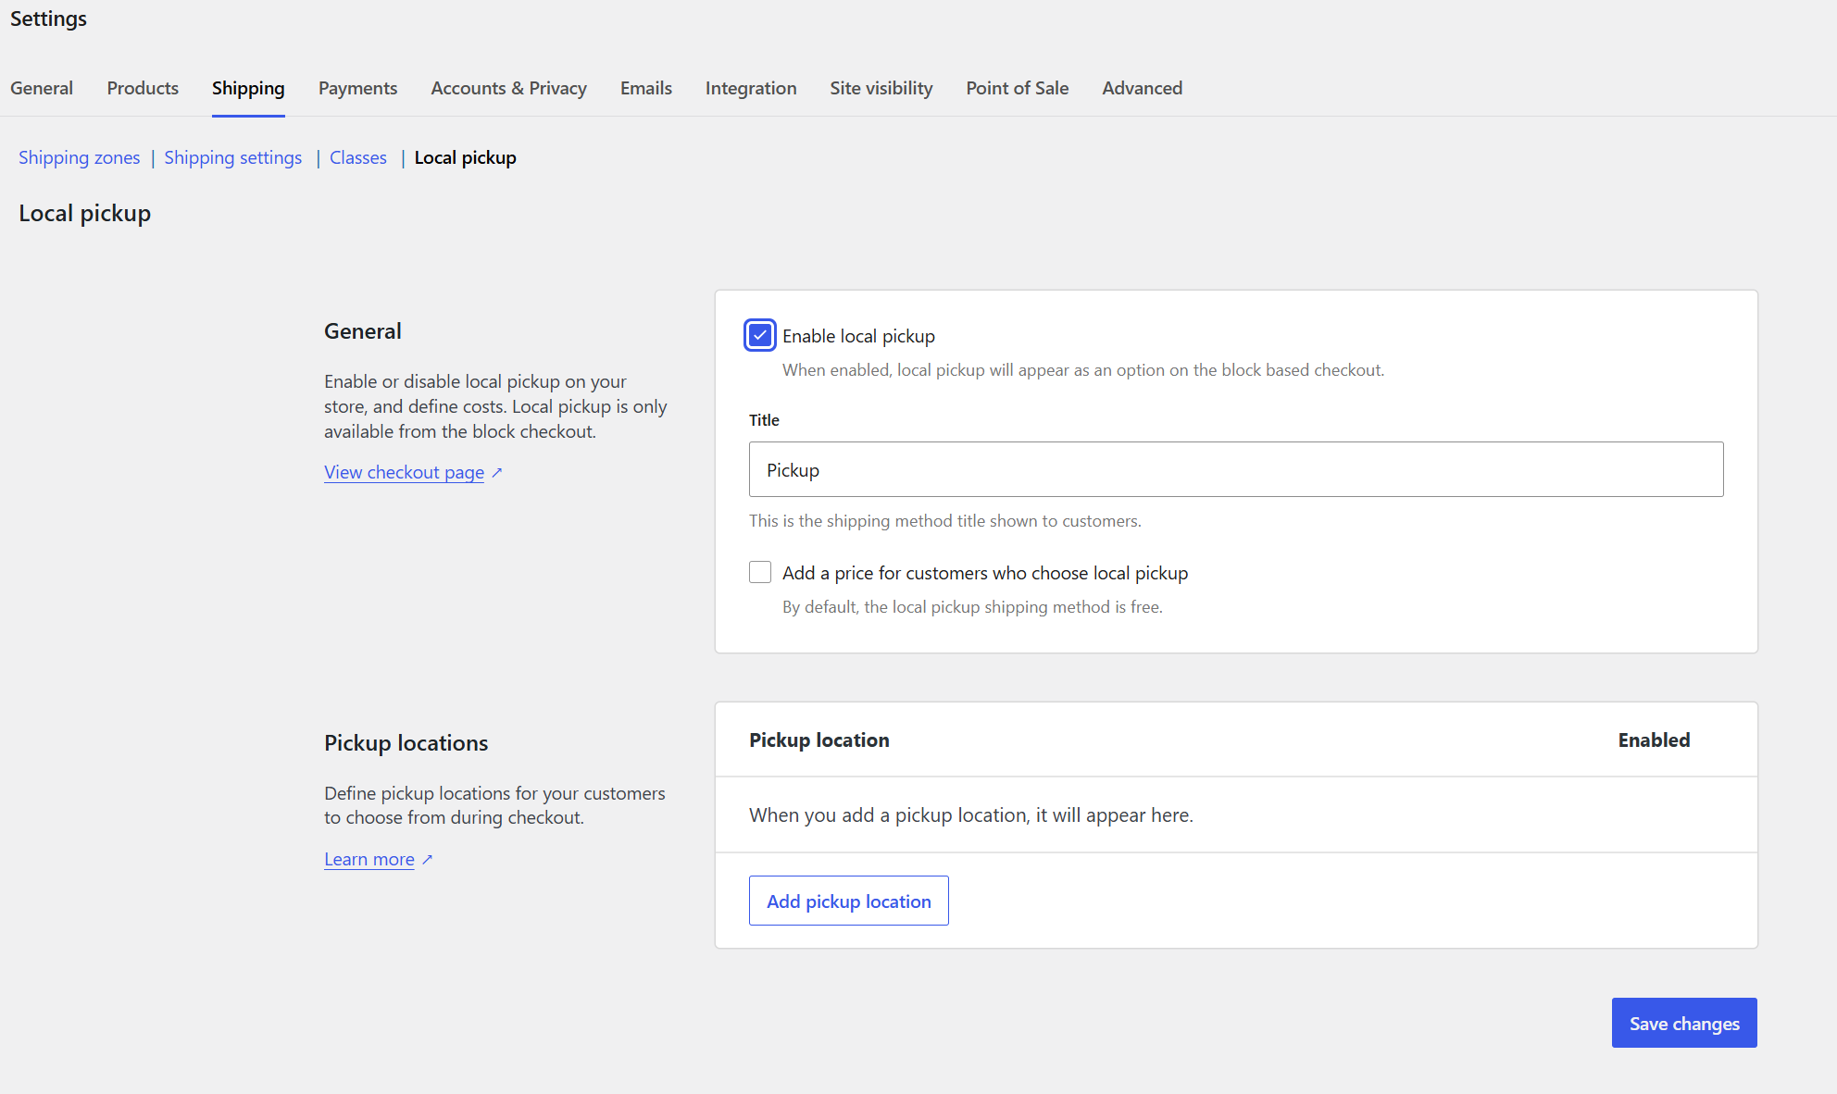This screenshot has width=1837, height=1094.
Task: Focus the Title input field containing Pickup
Action: coord(1236,469)
